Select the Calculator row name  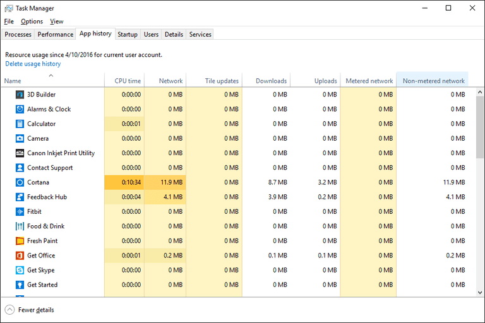pos(42,124)
